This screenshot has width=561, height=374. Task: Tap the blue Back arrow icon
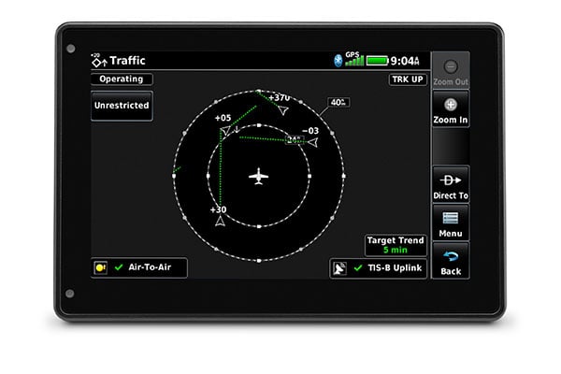[x=451, y=256]
